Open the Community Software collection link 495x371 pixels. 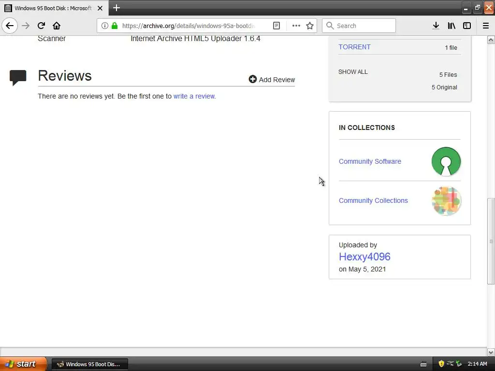tap(370, 161)
